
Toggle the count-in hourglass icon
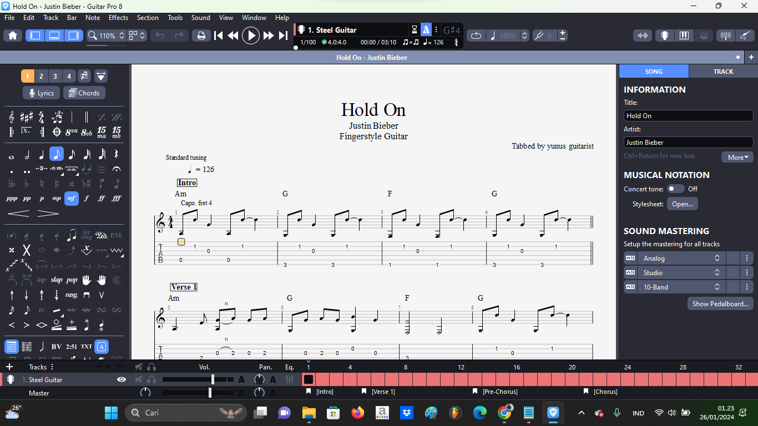point(414,30)
